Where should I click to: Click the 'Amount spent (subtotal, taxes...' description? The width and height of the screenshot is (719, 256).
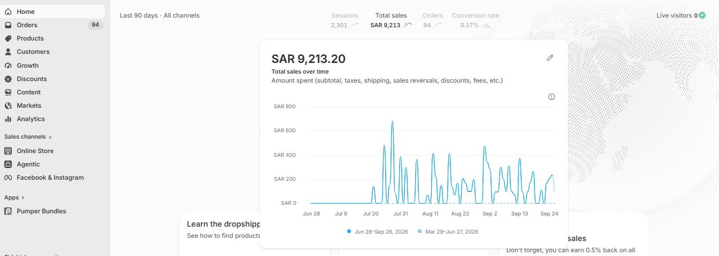click(387, 81)
